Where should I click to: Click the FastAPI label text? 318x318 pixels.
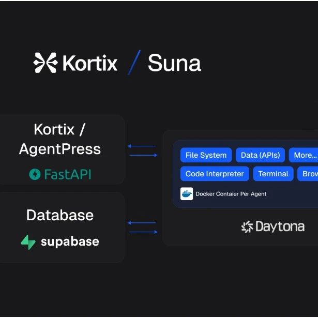(68, 174)
